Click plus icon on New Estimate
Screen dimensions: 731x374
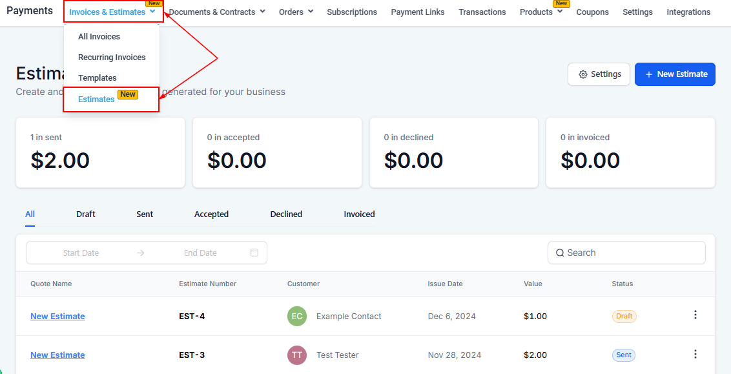pyautogui.click(x=649, y=75)
